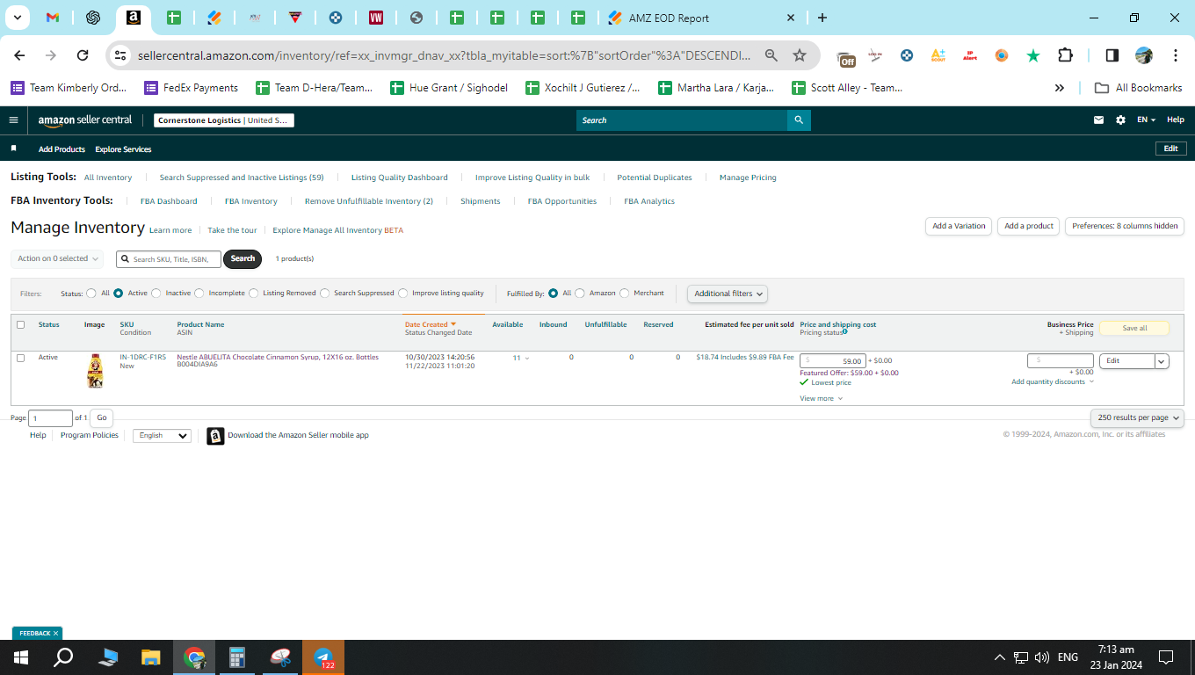Viewport: 1195px width, 675px height.
Task: Click the bookmark flag icon beside Add Products
Action: tap(14, 149)
